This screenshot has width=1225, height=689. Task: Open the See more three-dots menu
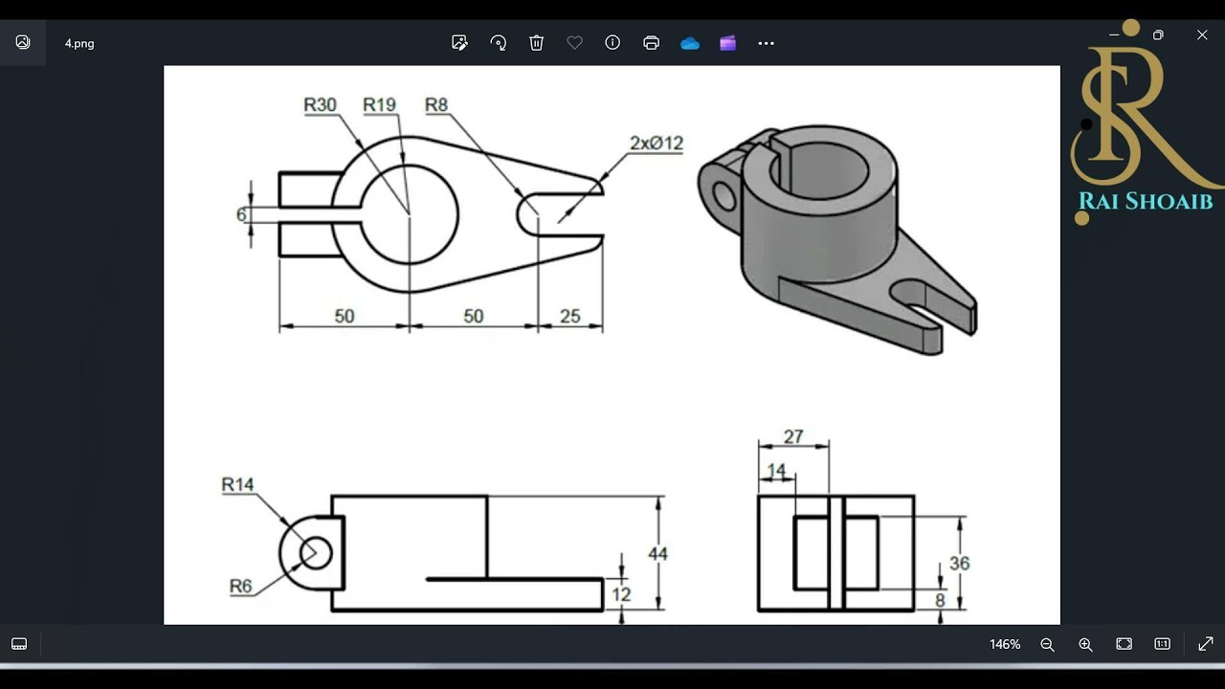(x=766, y=43)
